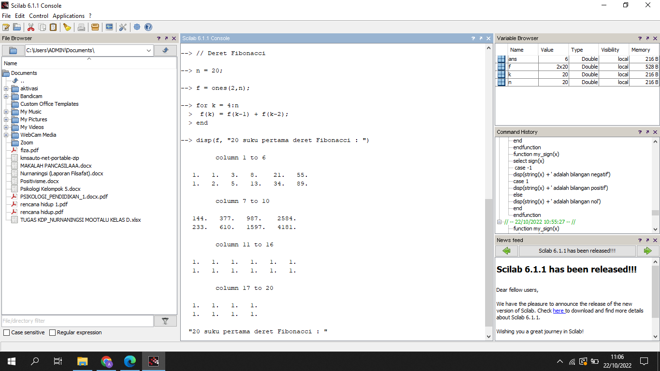Image resolution: width=660 pixels, height=371 pixels.
Task: Select variable f row in browser
Action: point(578,67)
